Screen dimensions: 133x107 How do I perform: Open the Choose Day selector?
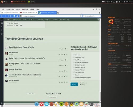pyautogui.click(x=53, y=97)
